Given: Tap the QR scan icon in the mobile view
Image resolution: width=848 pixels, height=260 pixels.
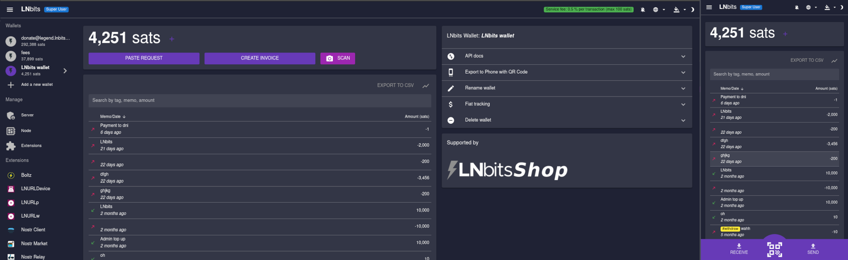Looking at the screenshot, I should click(x=774, y=249).
